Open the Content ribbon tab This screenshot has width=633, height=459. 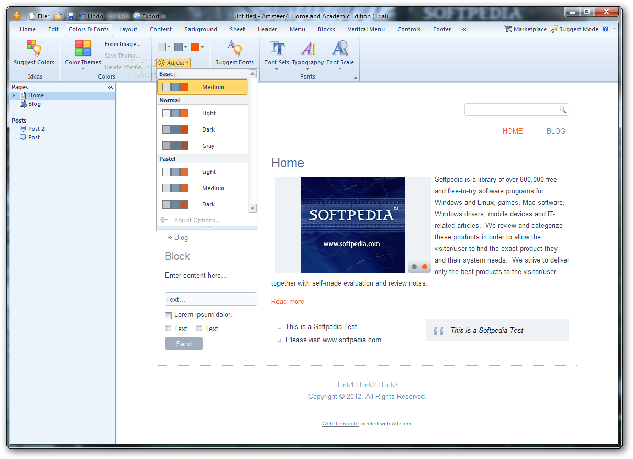point(161,29)
